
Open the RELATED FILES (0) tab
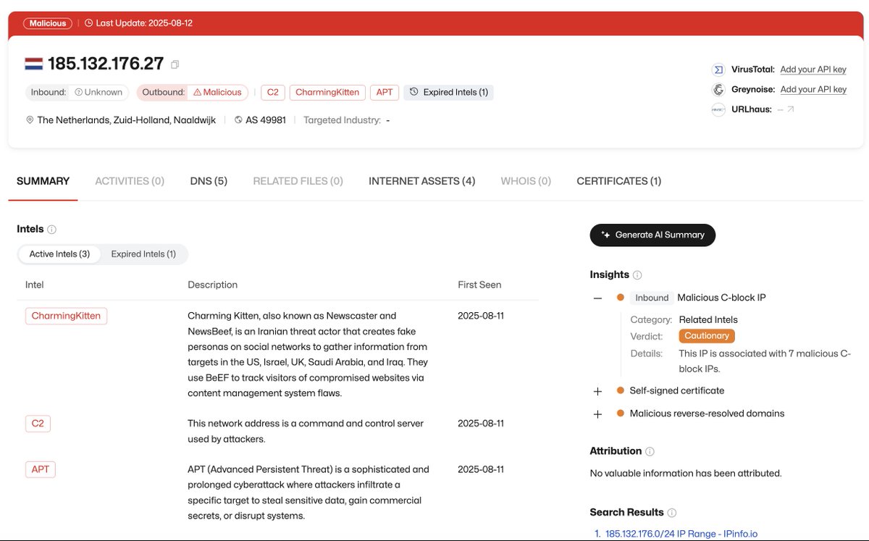click(x=298, y=181)
